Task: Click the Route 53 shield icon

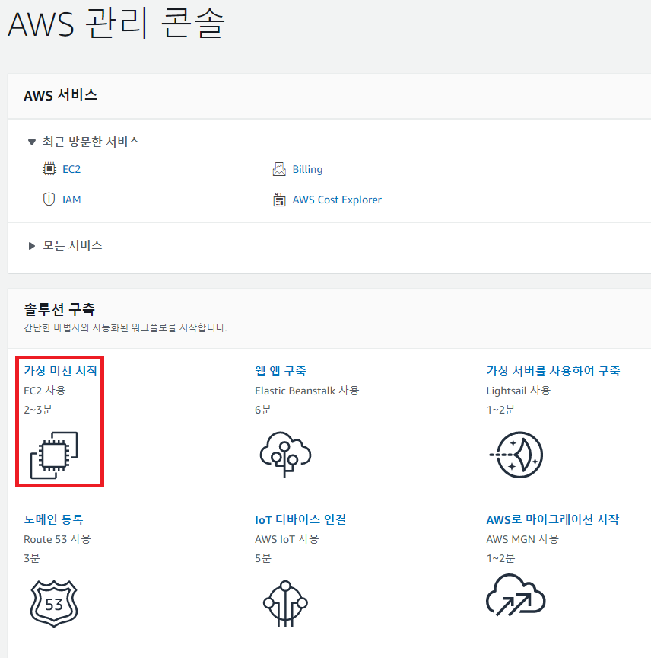Action: pos(54,603)
